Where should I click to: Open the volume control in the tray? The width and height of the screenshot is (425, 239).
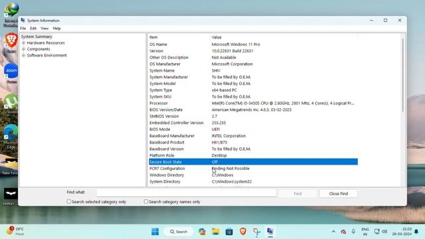coord(384,232)
